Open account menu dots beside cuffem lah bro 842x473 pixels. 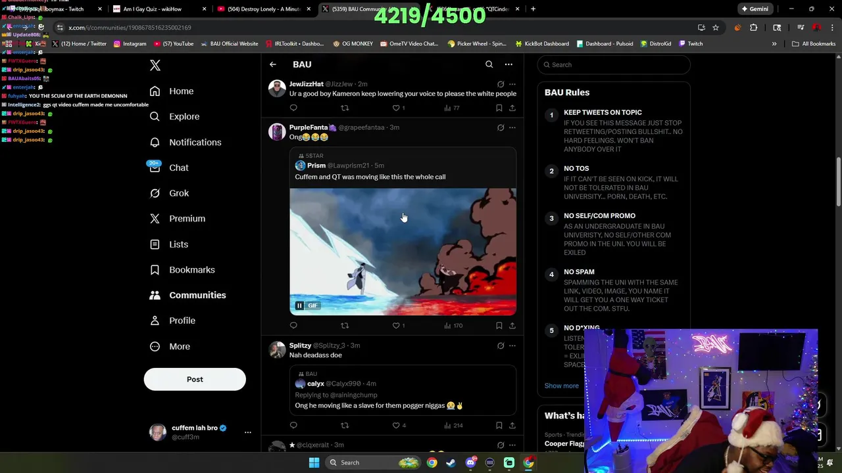point(247,432)
